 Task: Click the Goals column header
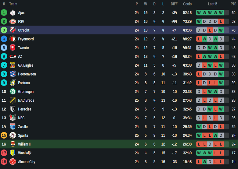pyautogui.click(x=187, y=4)
